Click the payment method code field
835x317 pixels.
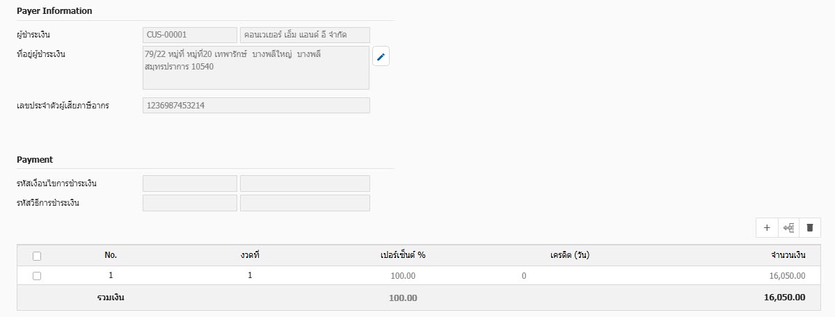[x=190, y=203]
